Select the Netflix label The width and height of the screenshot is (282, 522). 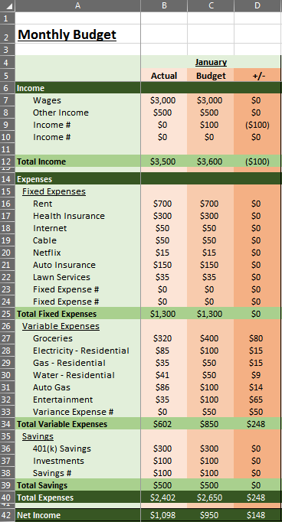(x=47, y=253)
